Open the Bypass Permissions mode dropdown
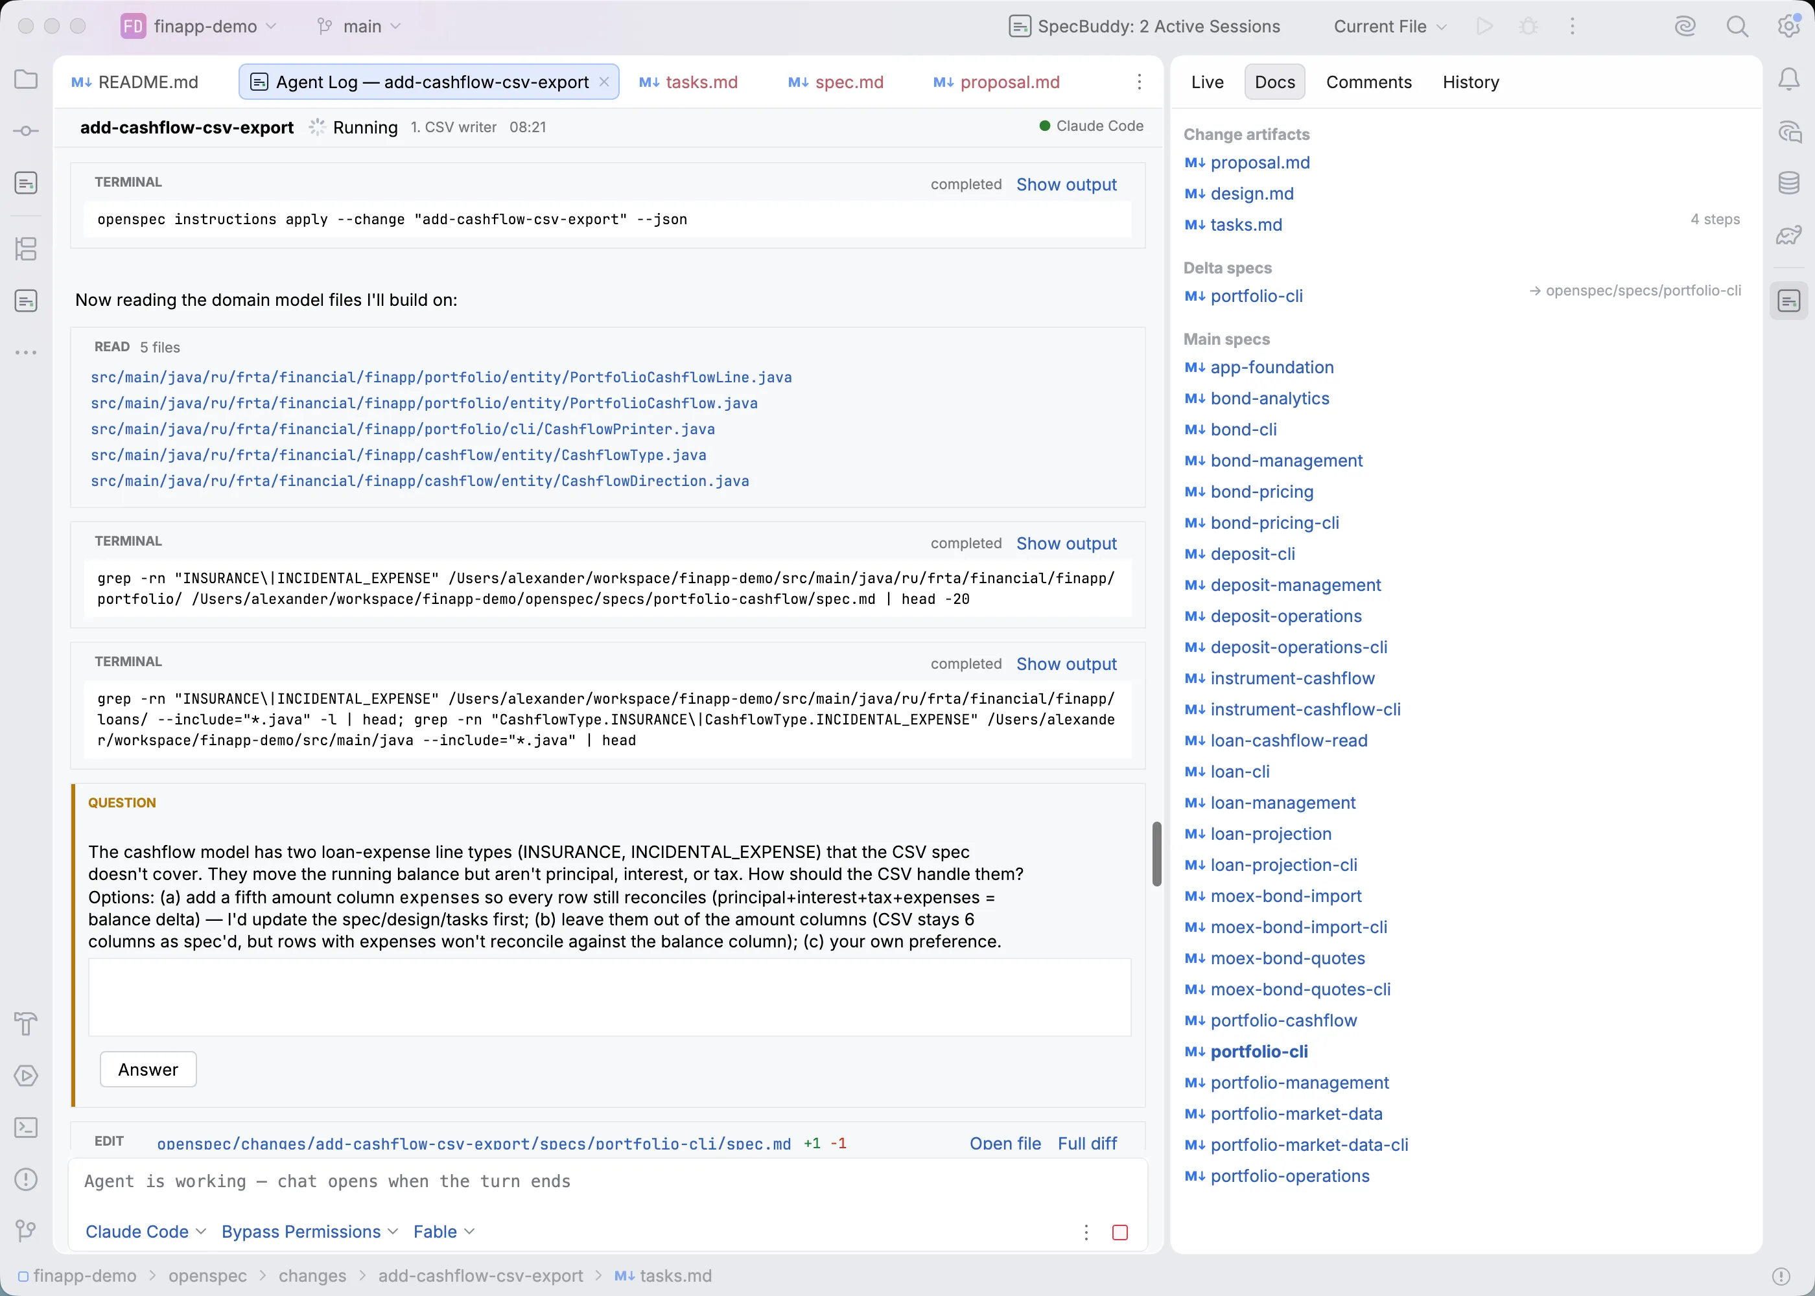 click(x=310, y=1231)
